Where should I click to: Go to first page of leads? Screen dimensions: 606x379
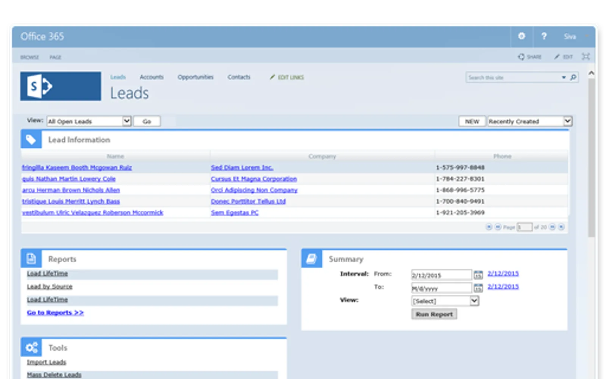[x=489, y=227]
